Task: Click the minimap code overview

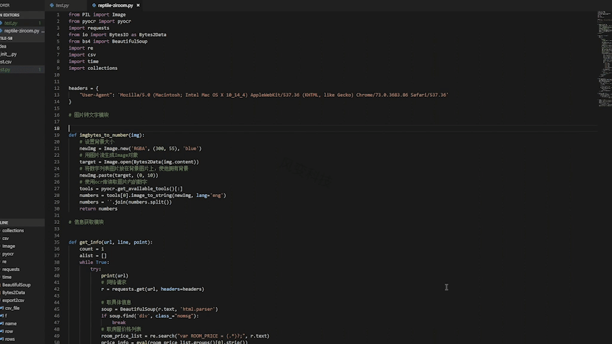Action: [604, 59]
